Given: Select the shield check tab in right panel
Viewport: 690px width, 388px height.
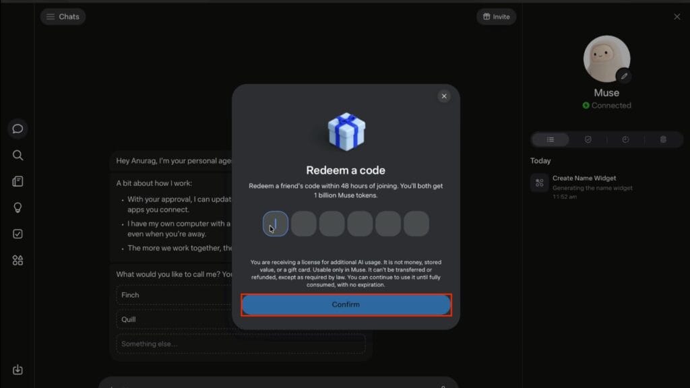Looking at the screenshot, I should 588,139.
